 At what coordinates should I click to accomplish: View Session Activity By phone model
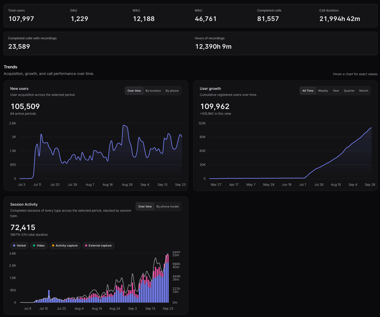(167, 206)
